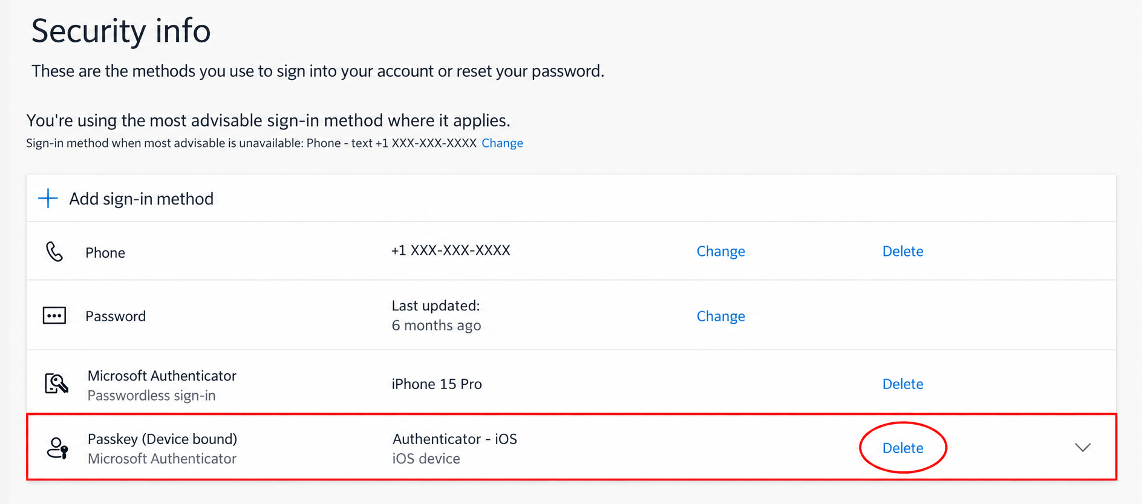Click the phone number +1 XXX-XXX-XXXX in Phone row
This screenshot has height=504, width=1142.
coord(451,250)
